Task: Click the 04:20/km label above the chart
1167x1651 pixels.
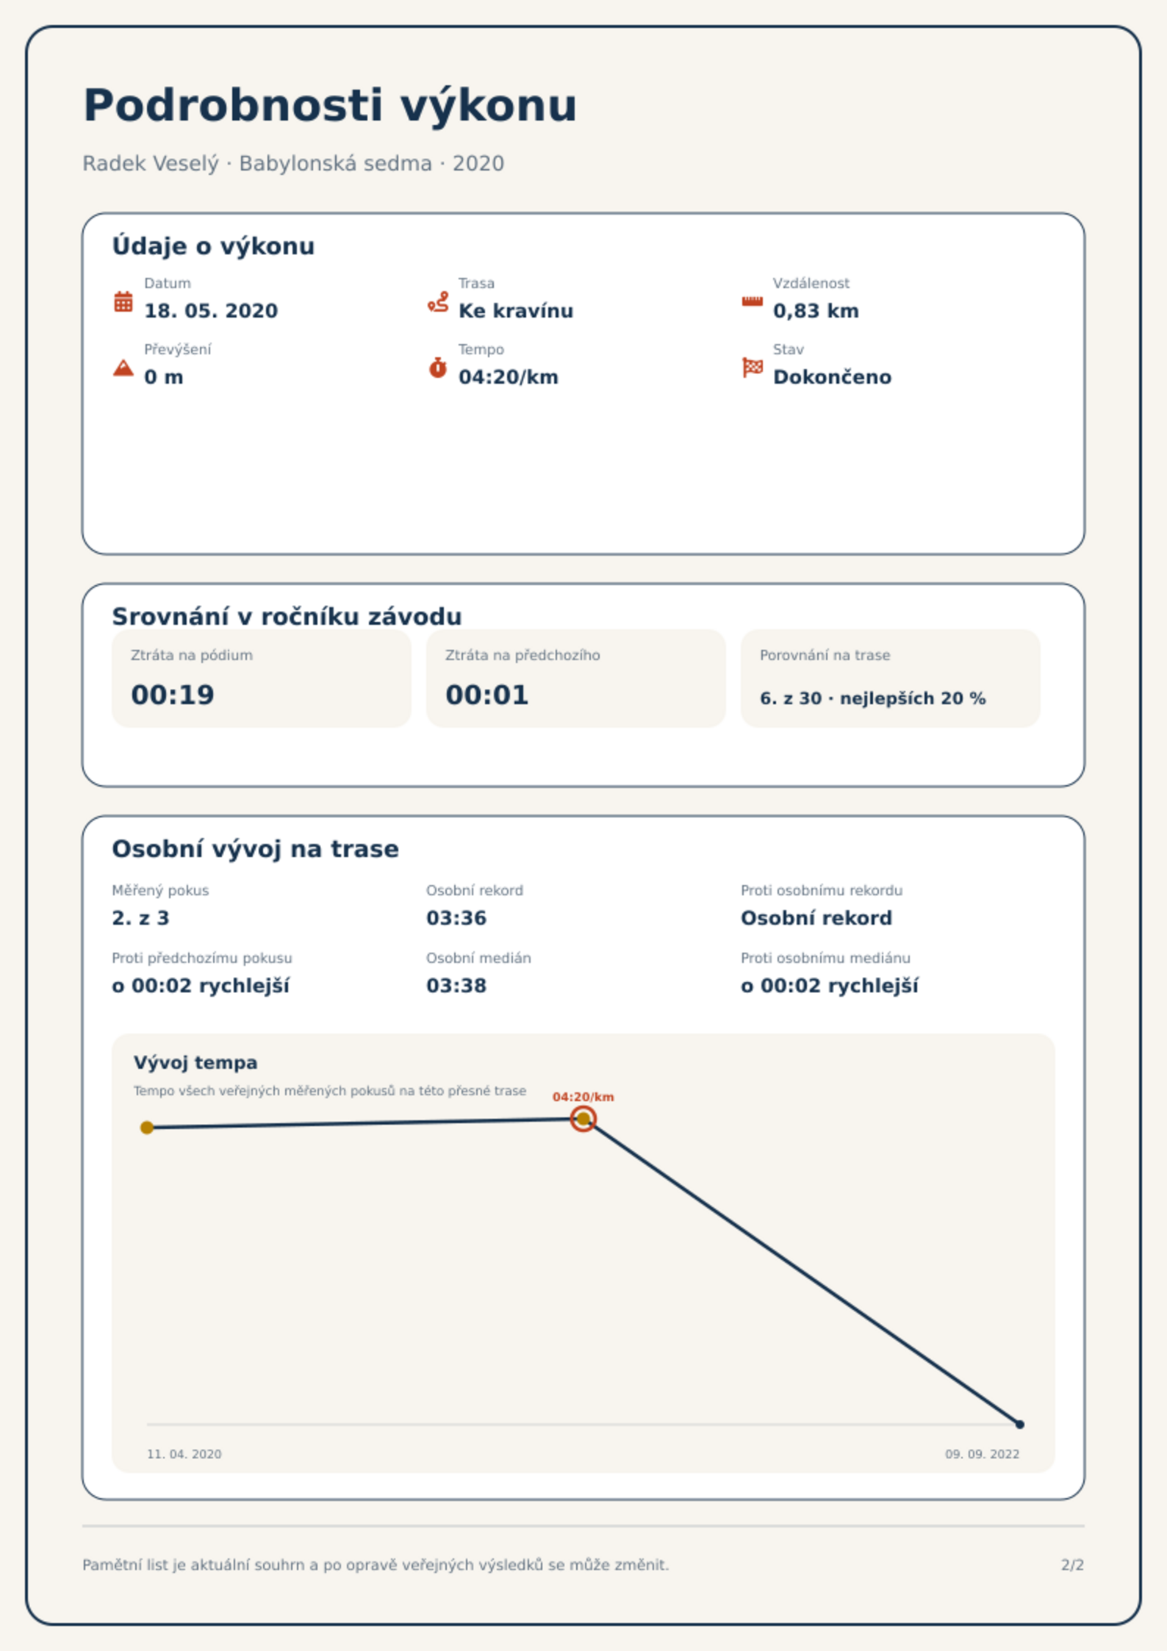Action: [583, 1097]
